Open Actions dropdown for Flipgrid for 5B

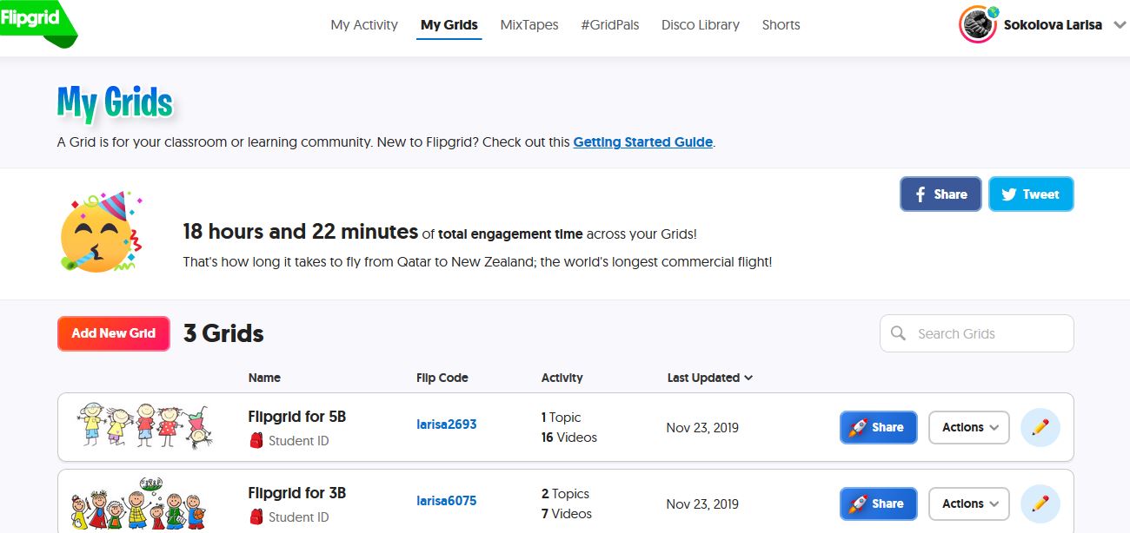coord(969,427)
